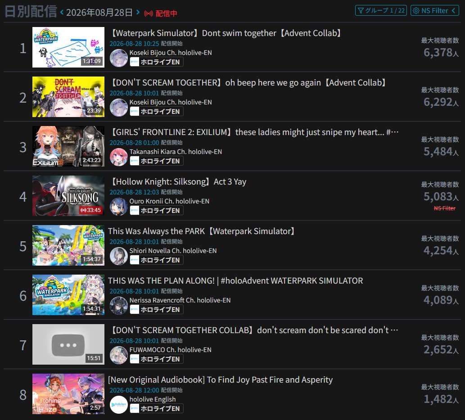Go to the previous day with the left chevron
Image resolution: width=465 pixels, height=420 pixels.
pos(62,12)
